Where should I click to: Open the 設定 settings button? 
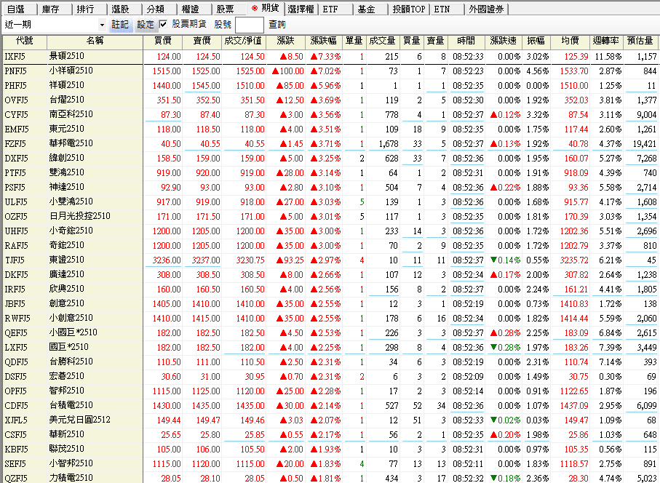146,25
